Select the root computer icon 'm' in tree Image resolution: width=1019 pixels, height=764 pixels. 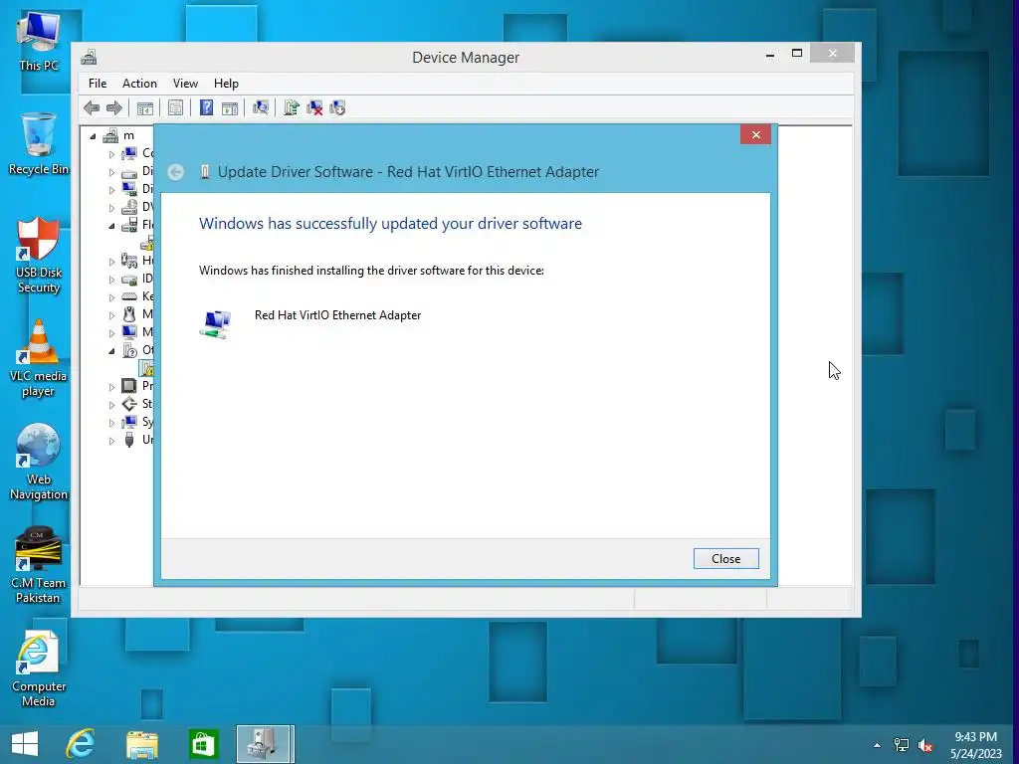[110, 135]
